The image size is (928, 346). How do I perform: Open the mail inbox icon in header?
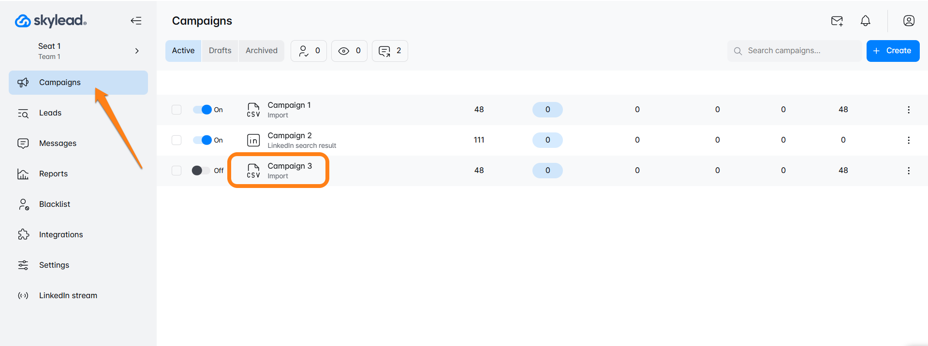pos(837,21)
